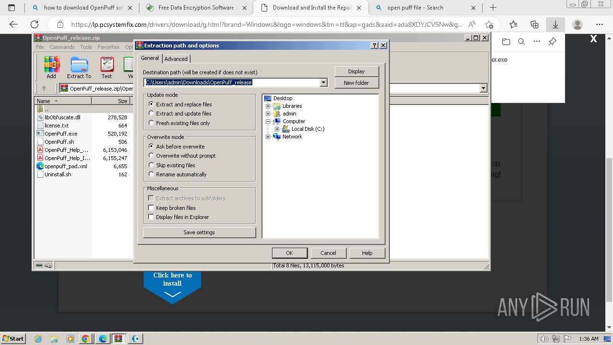Click the OK button
The height and width of the screenshot is (345, 613).
[289, 253]
